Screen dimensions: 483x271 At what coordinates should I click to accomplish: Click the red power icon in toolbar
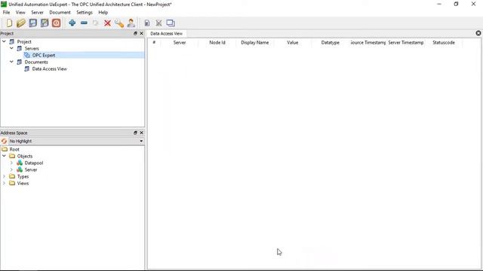[56, 23]
